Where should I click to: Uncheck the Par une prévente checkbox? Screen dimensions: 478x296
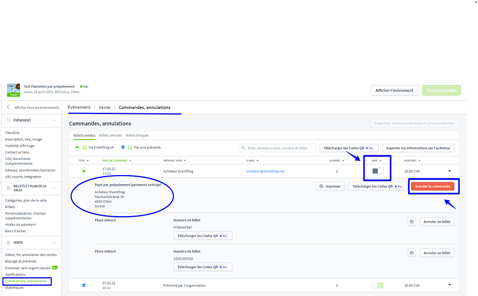tap(130, 148)
